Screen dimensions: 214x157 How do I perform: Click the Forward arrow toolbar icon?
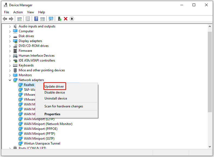pos(11,19)
